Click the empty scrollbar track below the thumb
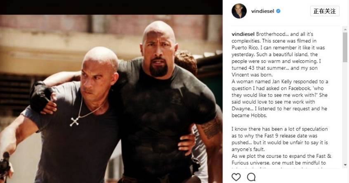 pyautogui.click(x=345, y=112)
